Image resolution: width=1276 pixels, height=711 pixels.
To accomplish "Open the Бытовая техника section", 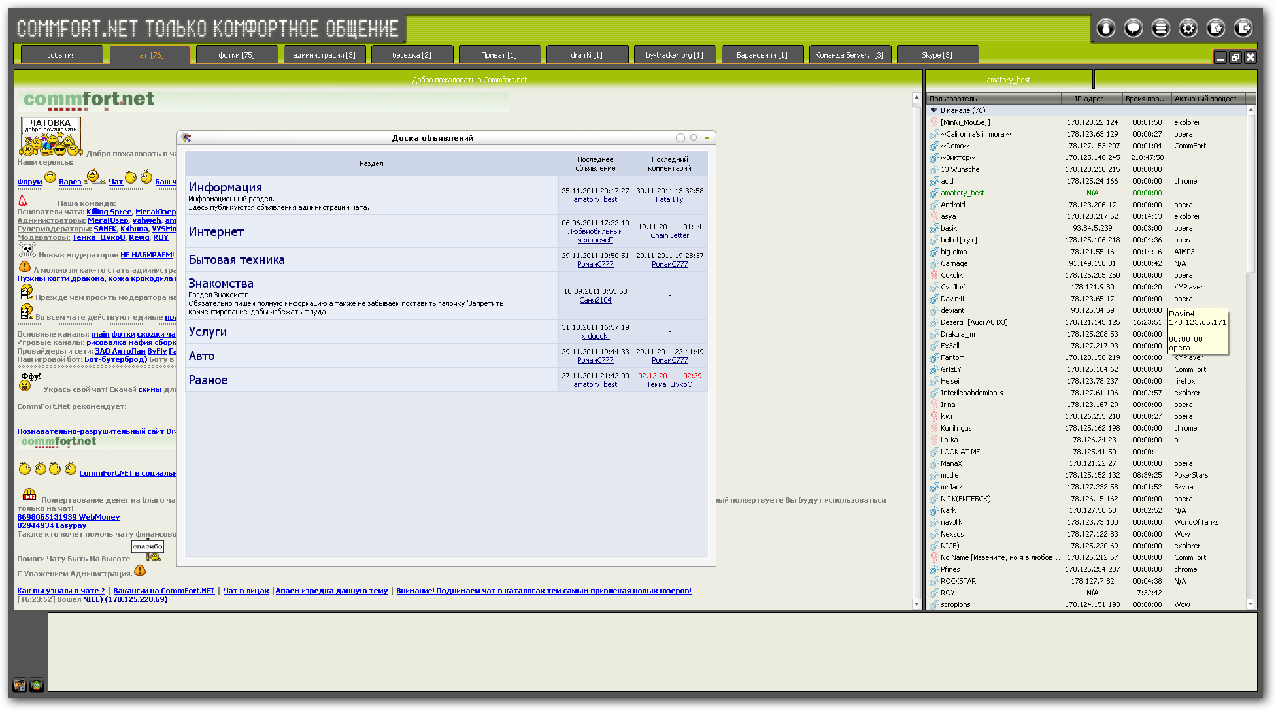I will pos(237,260).
